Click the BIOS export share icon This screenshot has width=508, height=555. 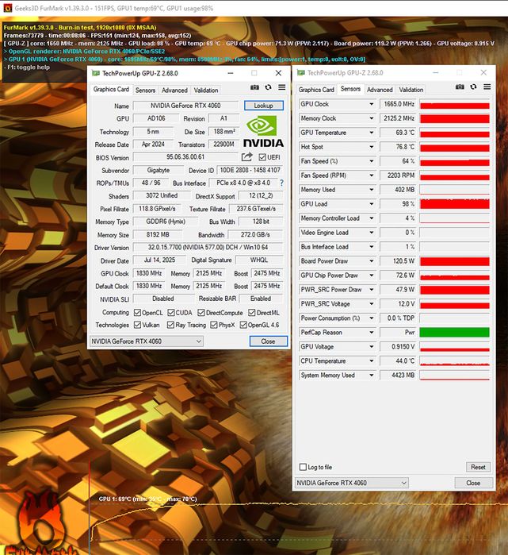pyautogui.click(x=247, y=156)
